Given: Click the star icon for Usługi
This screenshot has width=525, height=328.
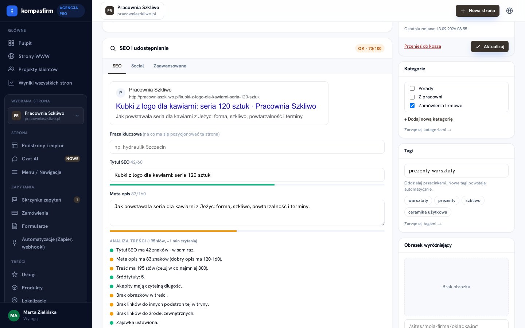Looking at the screenshot, I should [x=15, y=274].
